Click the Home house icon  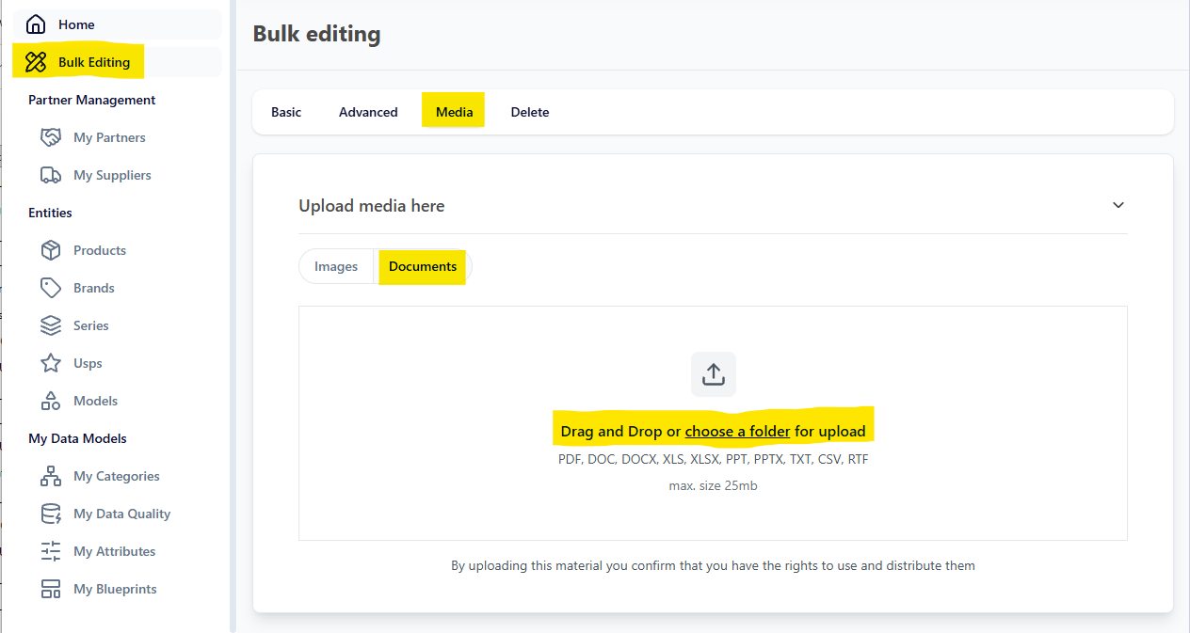36,24
